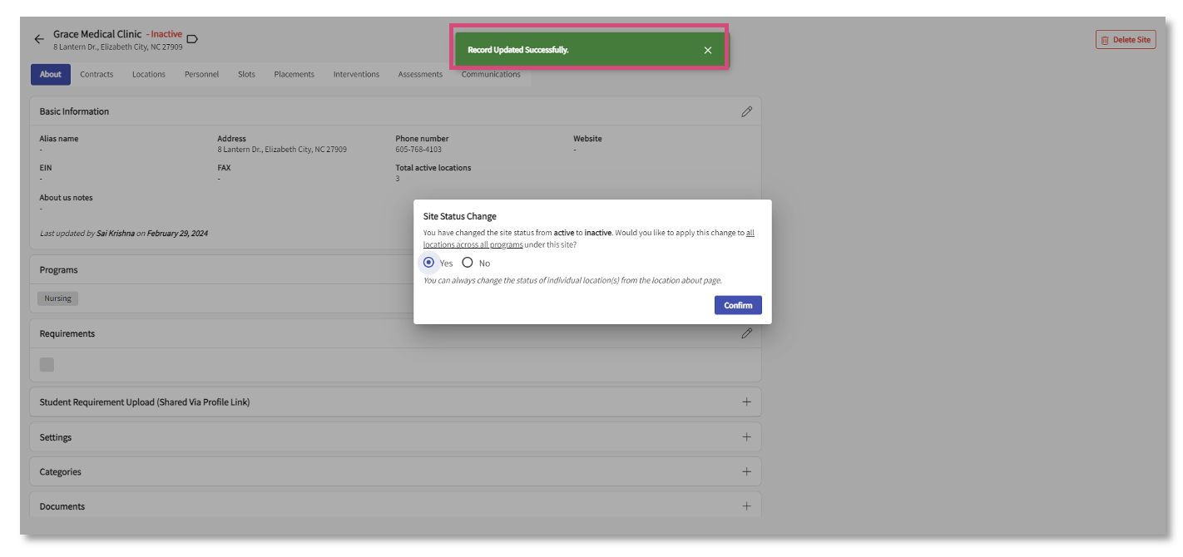The image size is (1183, 557).
Task: Edit Requirements using the pencil icon
Action: [x=746, y=333]
